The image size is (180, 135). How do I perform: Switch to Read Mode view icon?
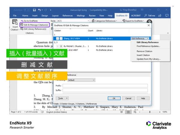click(x=121, y=112)
